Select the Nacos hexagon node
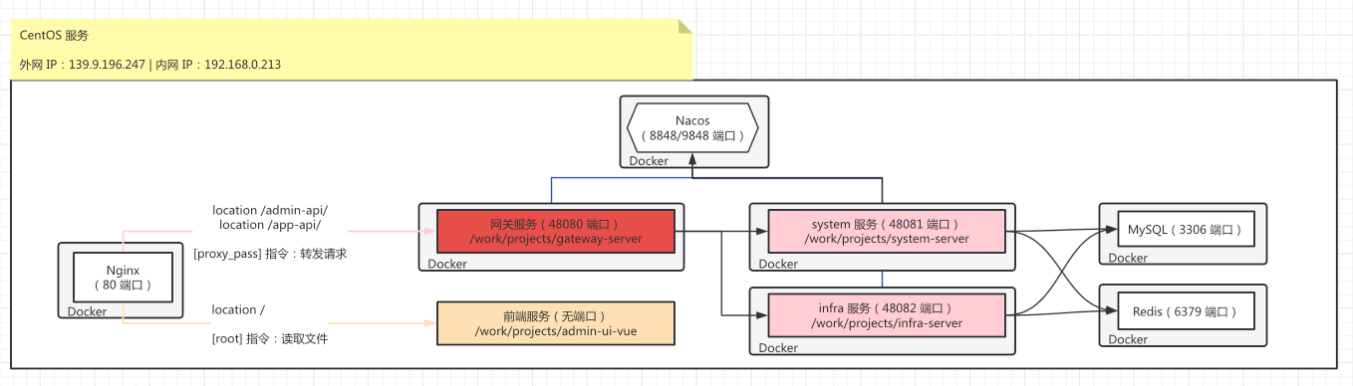The height and width of the screenshot is (386, 1353). (692, 127)
